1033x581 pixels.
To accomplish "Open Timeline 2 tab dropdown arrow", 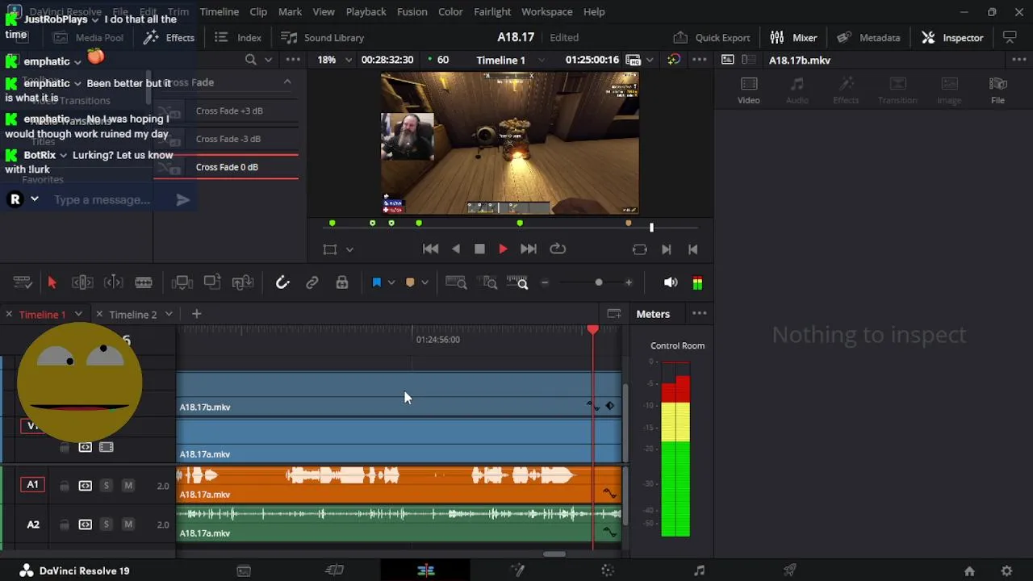I will click(169, 314).
